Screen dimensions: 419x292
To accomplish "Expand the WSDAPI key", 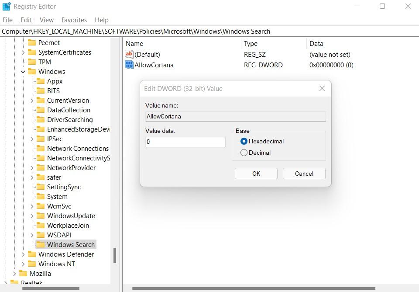I will (32, 236).
